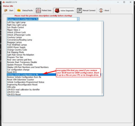Click the Manual Connect icon
135x126 pixels.
coord(79,10)
